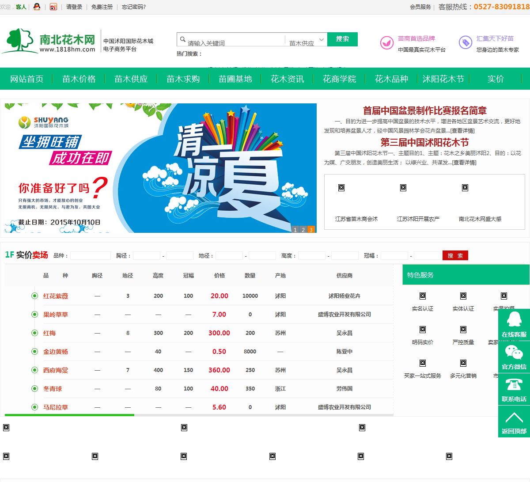Open 第三届中国沭阳花木节 headline

pos(425,142)
